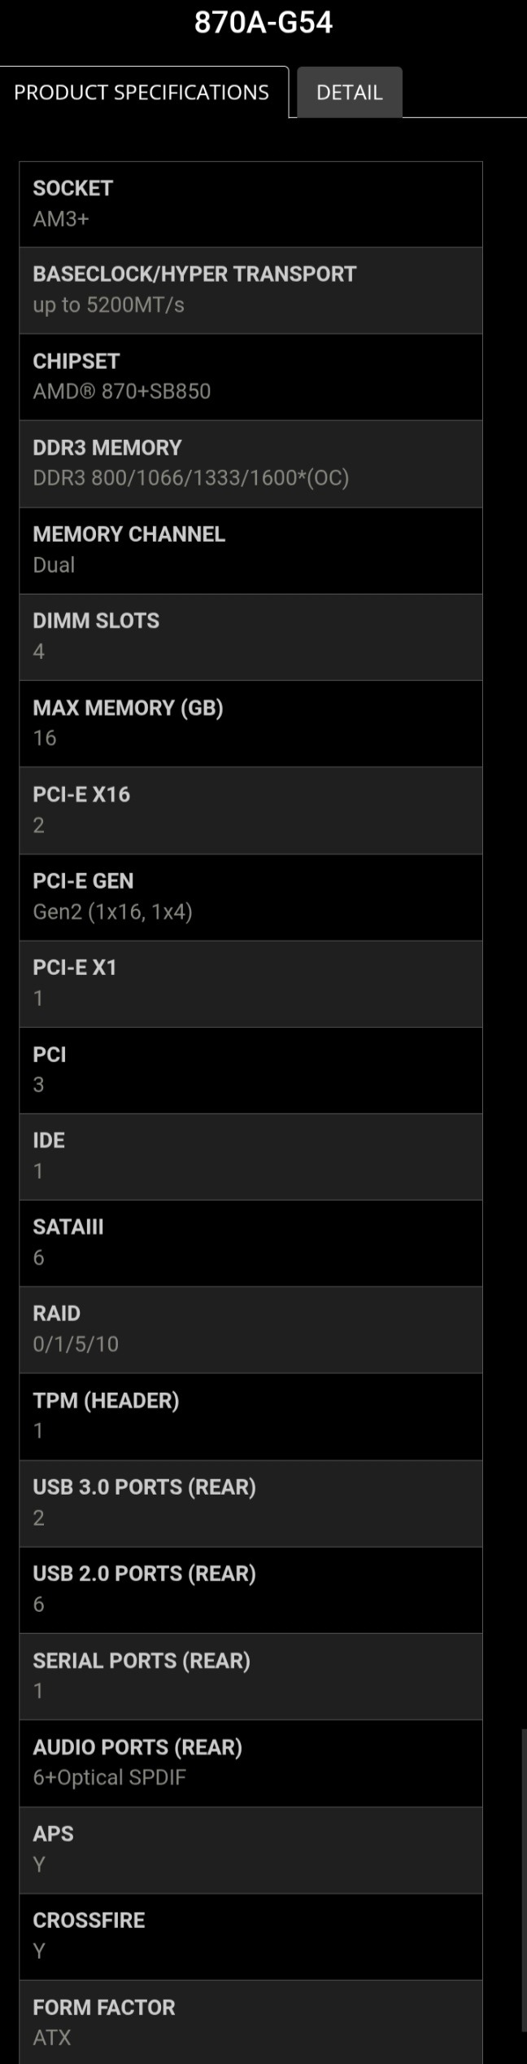Image resolution: width=527 pixels, height=2064 pixels.
Task: Click the SATAIII specification row
Action: (x=250, y=1242)
